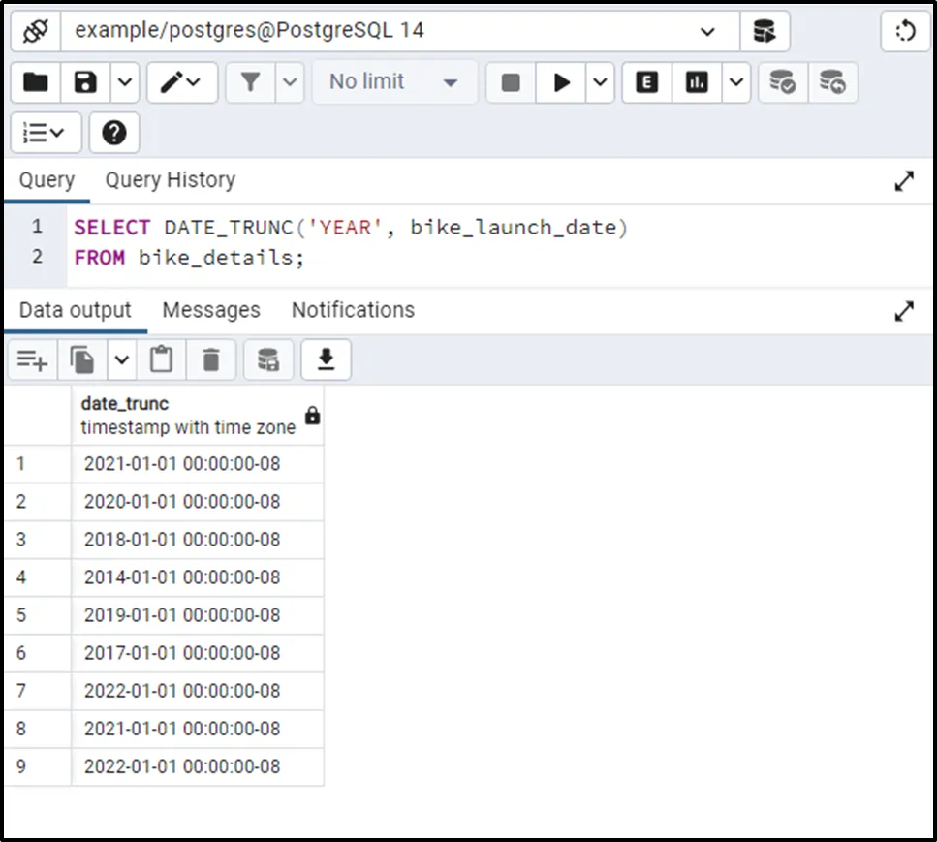Open the help question mark icon

113,133
